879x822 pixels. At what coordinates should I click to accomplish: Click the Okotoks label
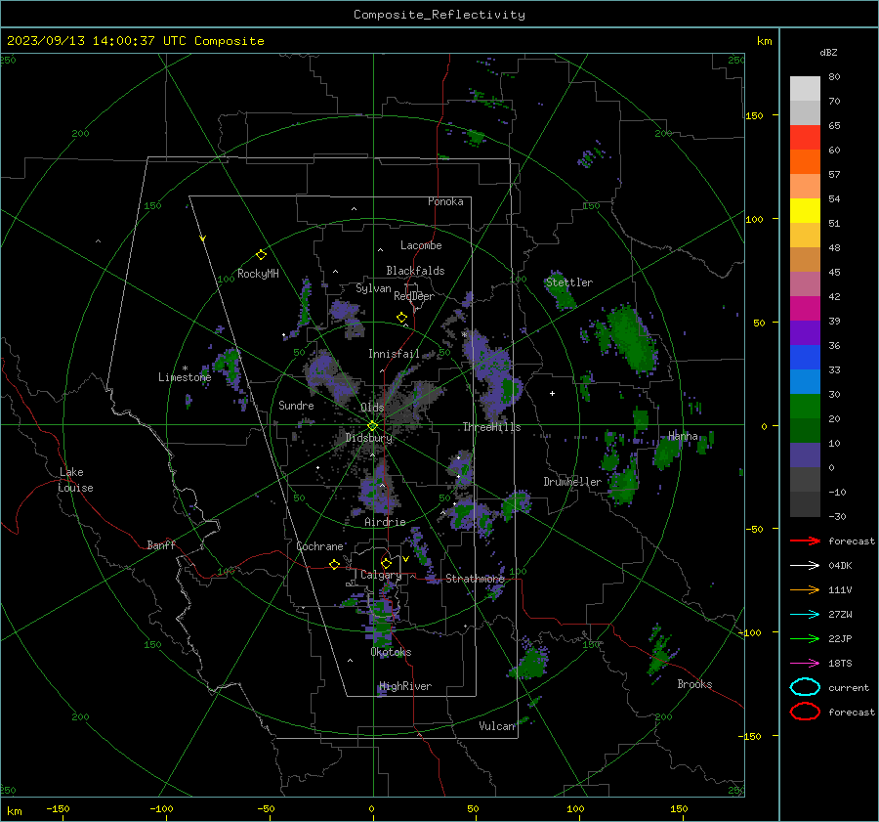tap(391, 652)
